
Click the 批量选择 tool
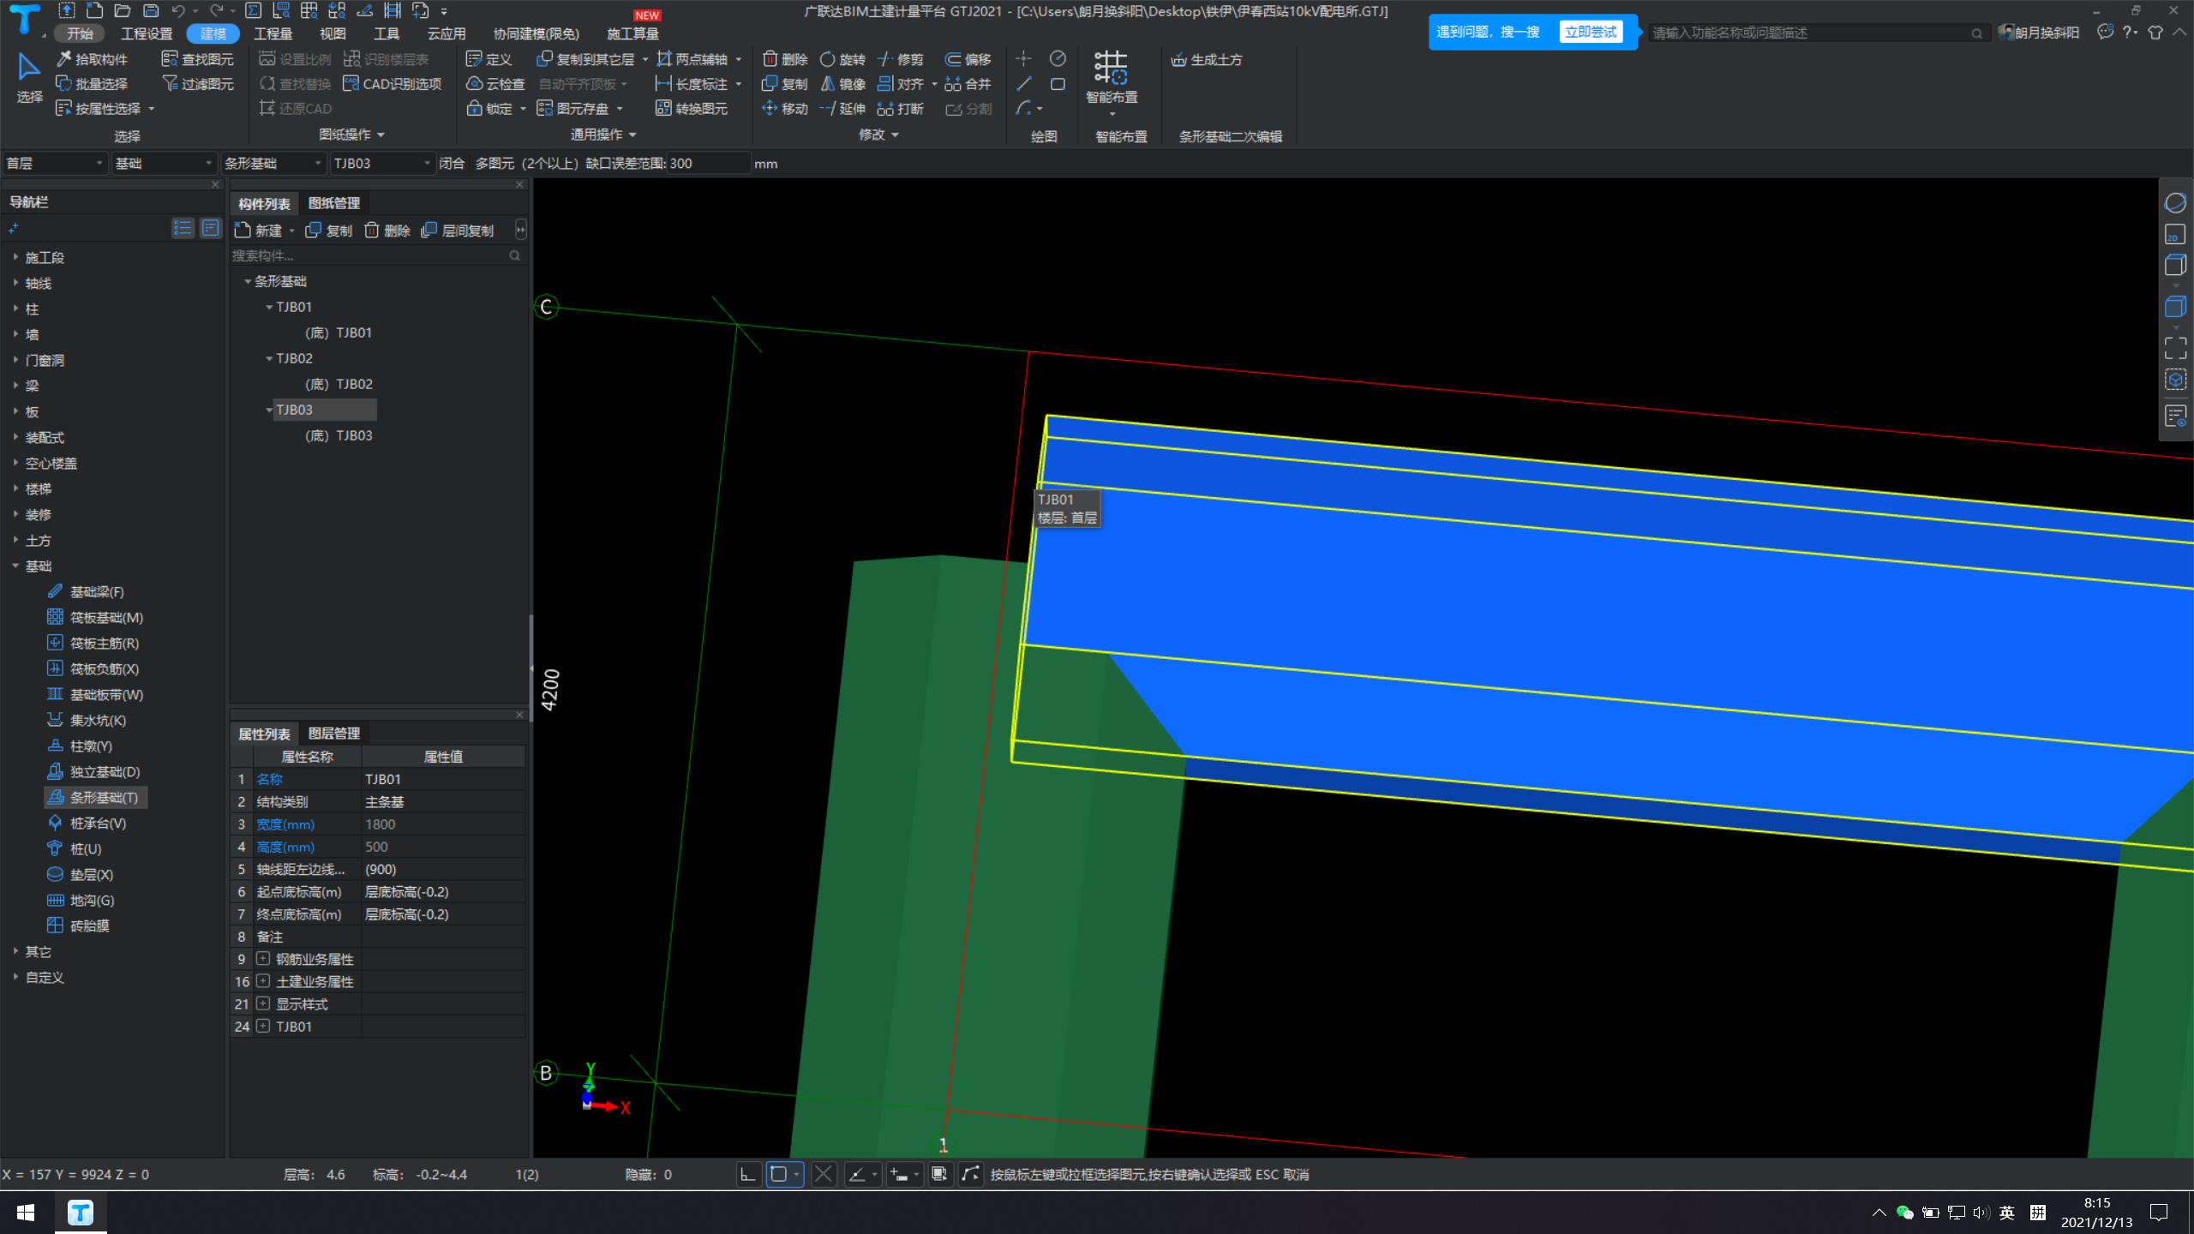coord(92,84)
